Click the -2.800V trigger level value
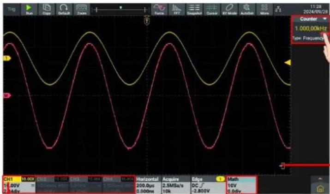Image resolution: width=330 pixels, height=194 pixels. (x=201, y=191)
